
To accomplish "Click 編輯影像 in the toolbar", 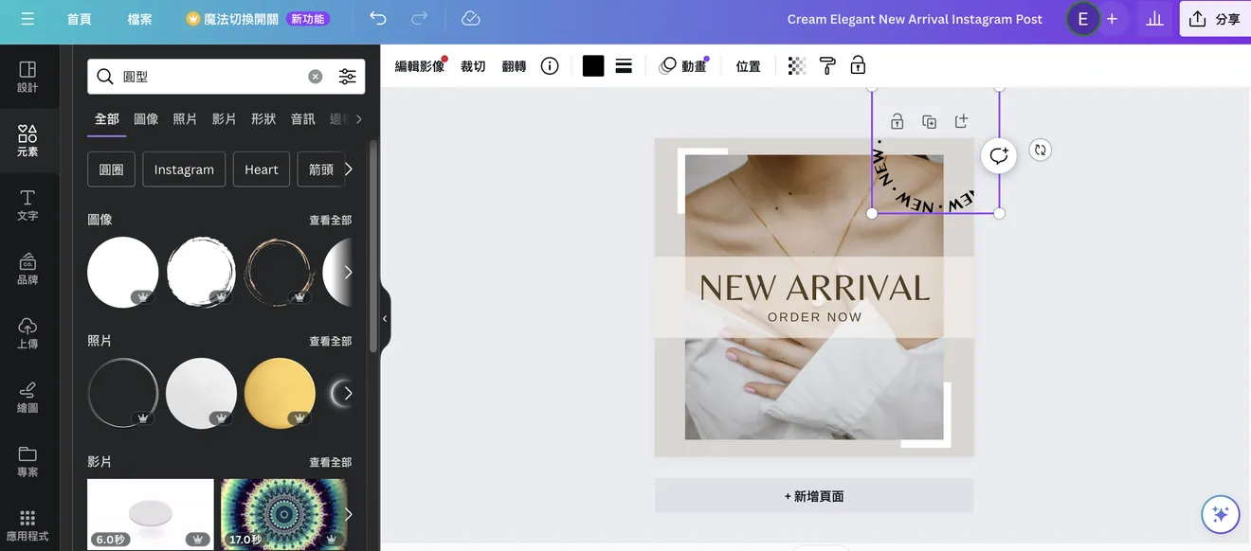I will (420, 65).
